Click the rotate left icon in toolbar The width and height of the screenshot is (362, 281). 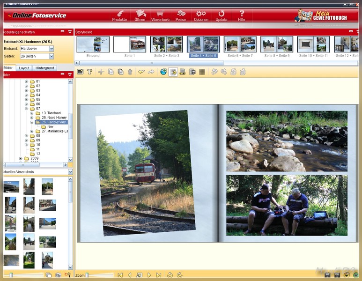[214, 72]
